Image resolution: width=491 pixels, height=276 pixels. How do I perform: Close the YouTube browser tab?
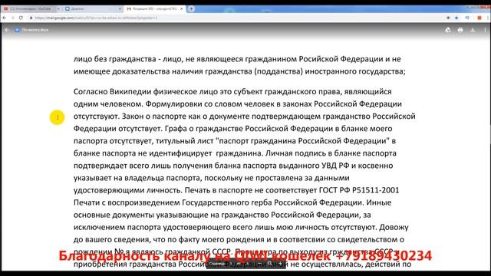pos(58,8)
